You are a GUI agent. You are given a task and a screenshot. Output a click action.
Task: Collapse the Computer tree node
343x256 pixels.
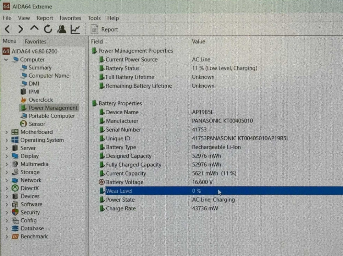(6, 60)
